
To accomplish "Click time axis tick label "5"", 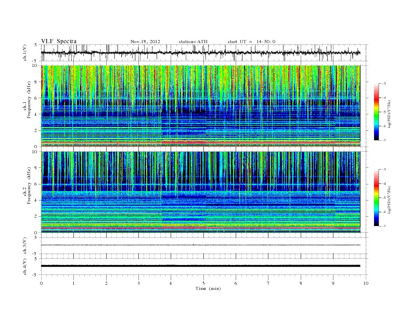I will [x=203, y=283].
